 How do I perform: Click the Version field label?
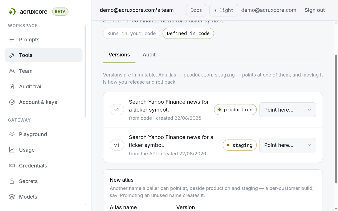pyautogui.click(x=186, y=207)
